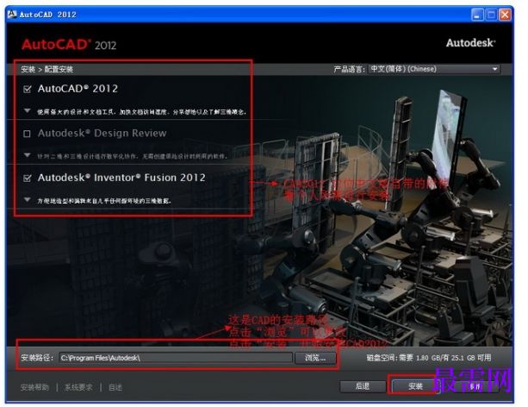Uncheck the AutoCAD 2012 checkbox
The height and width of the screenshot is (407, 528).
(28, 89)
